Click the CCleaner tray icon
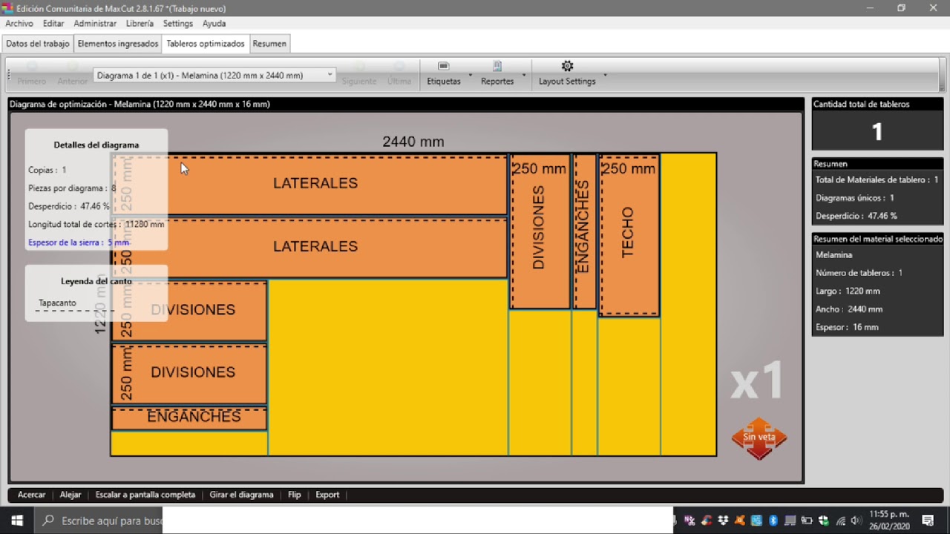950x534 pixels. click(707, 521)
